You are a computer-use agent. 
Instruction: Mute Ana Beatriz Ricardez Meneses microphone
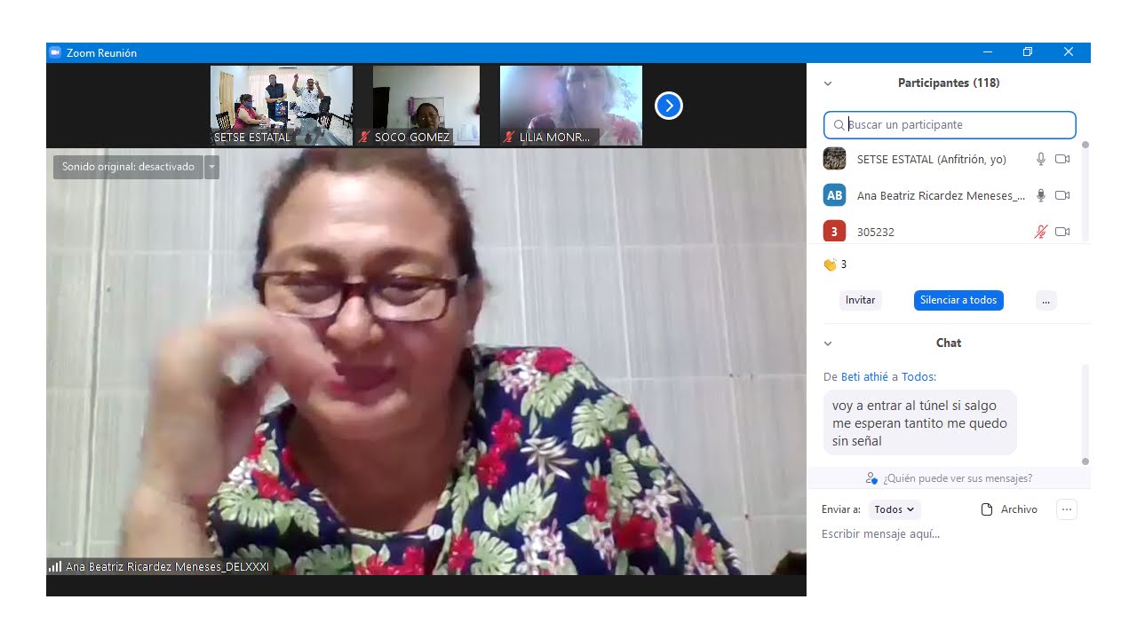click(1041, 195)
